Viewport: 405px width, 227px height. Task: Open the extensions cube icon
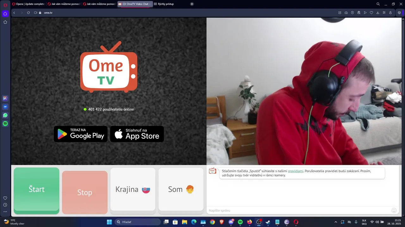pyautogui.click(x=399, y=13)
